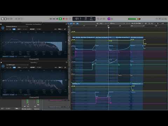
Task: Click the purple Master button in the control bar
Action: tap(109, 19)
